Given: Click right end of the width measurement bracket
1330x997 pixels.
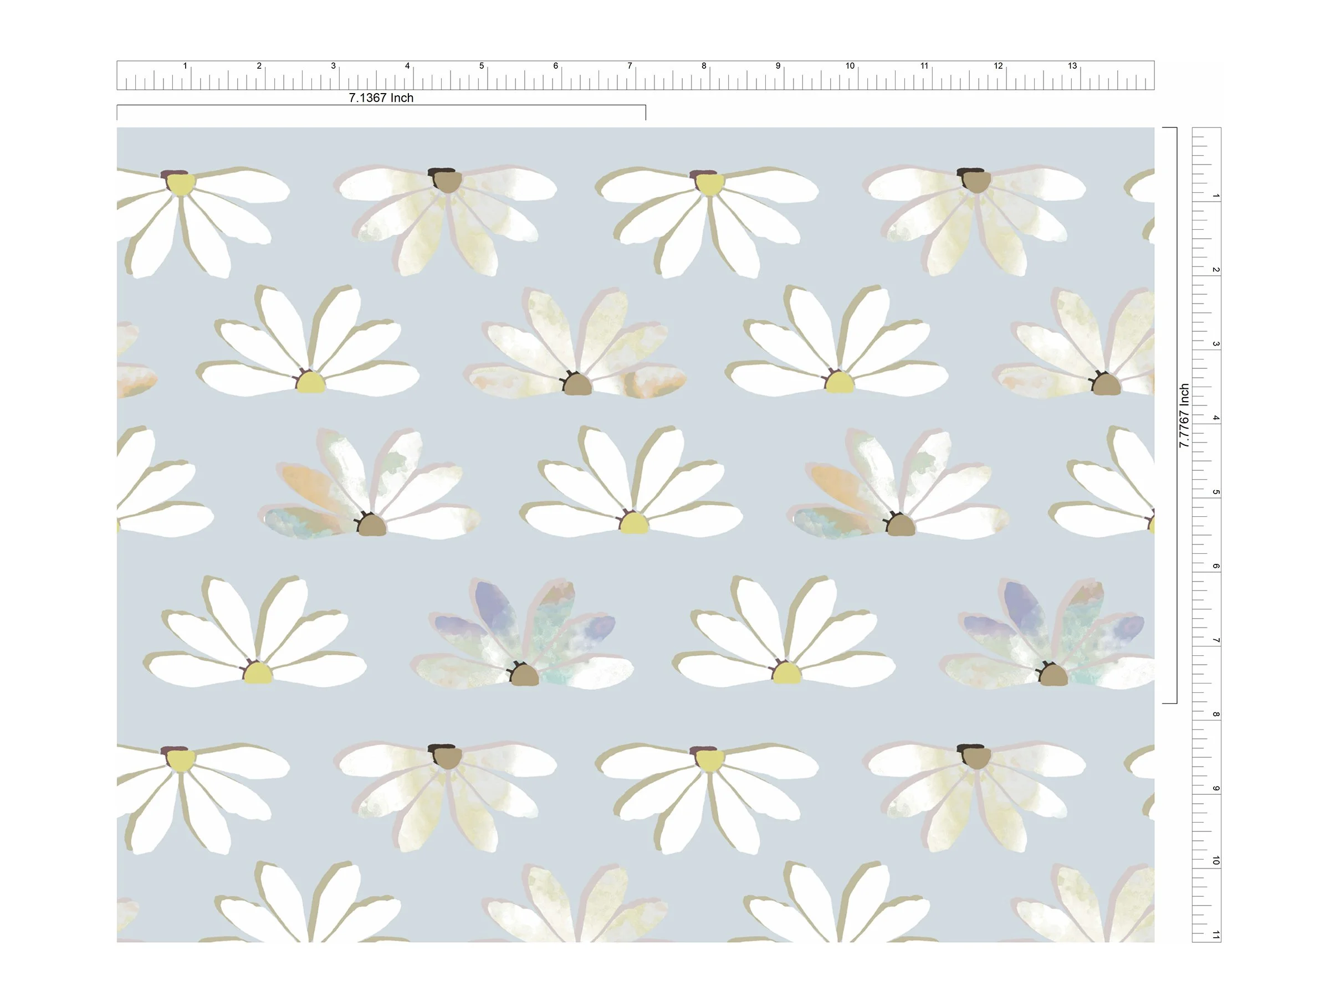Looking at the screenshot, I should 646,112.
